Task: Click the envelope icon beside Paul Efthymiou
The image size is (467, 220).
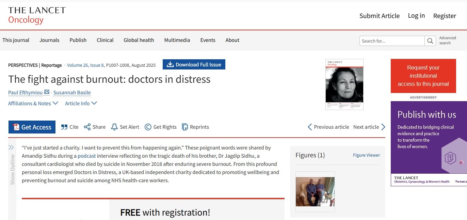Action: (47, 92)
